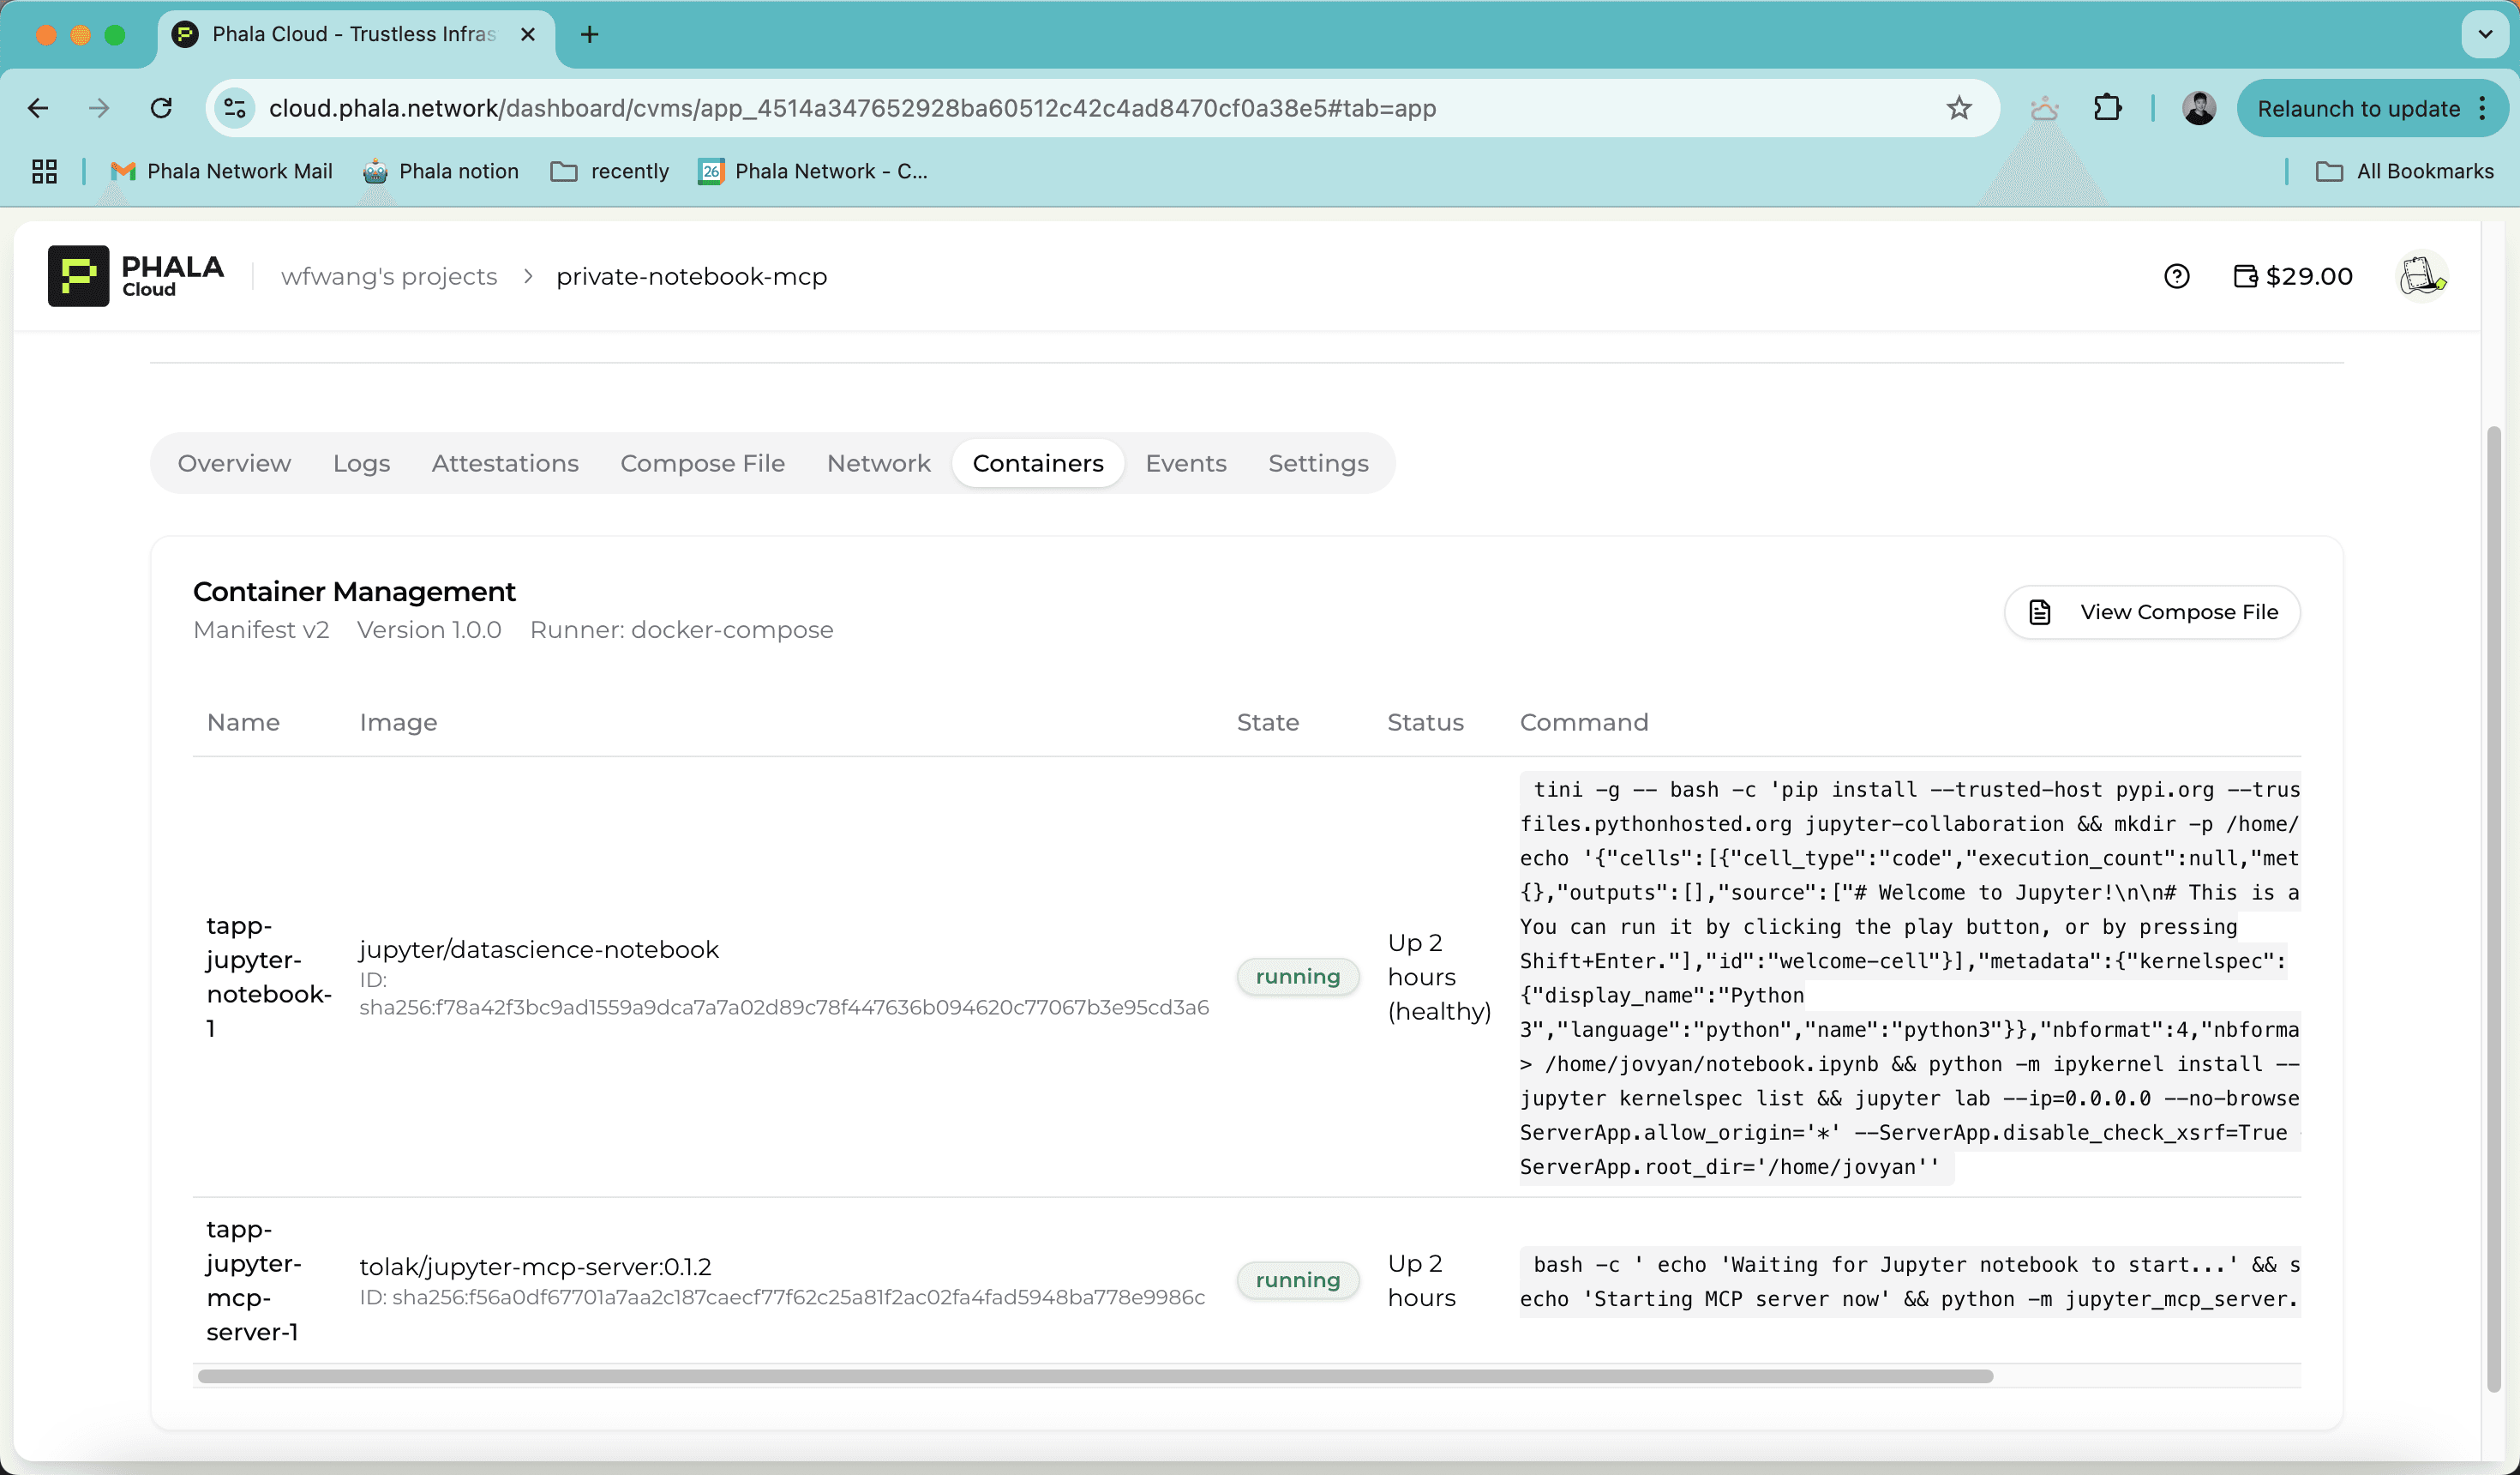Open the browser extensions puzzle icon
This screenshot has height=1475, width=2520.
tap(2107, 108)
